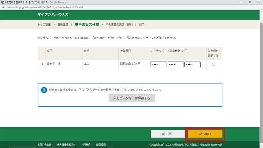Open the お問い合わせ footer link
This screenshot has width=263, height=148.
44,144
